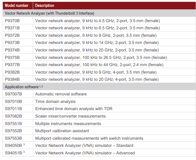Click the Time domain analysis description

point(55,101)
